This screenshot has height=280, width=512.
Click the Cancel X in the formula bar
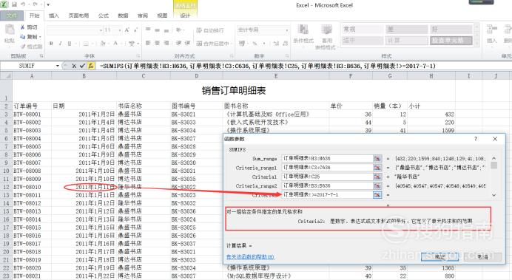74,66
